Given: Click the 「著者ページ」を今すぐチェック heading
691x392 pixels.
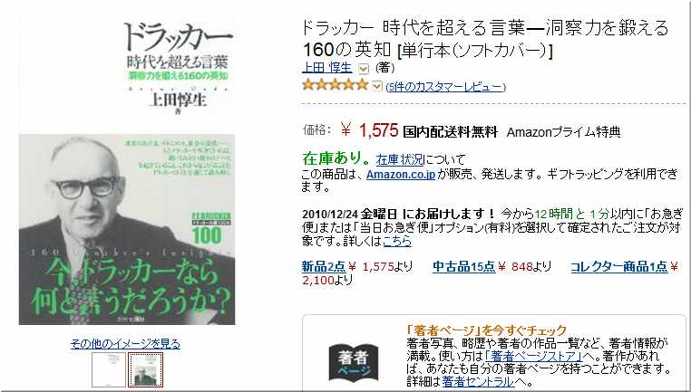Looking at the screenshot, I should 486,330.
